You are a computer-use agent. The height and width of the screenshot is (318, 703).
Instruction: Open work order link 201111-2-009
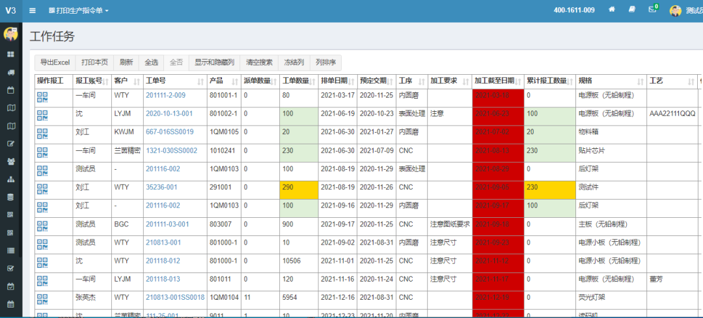(x=165, y=95)
